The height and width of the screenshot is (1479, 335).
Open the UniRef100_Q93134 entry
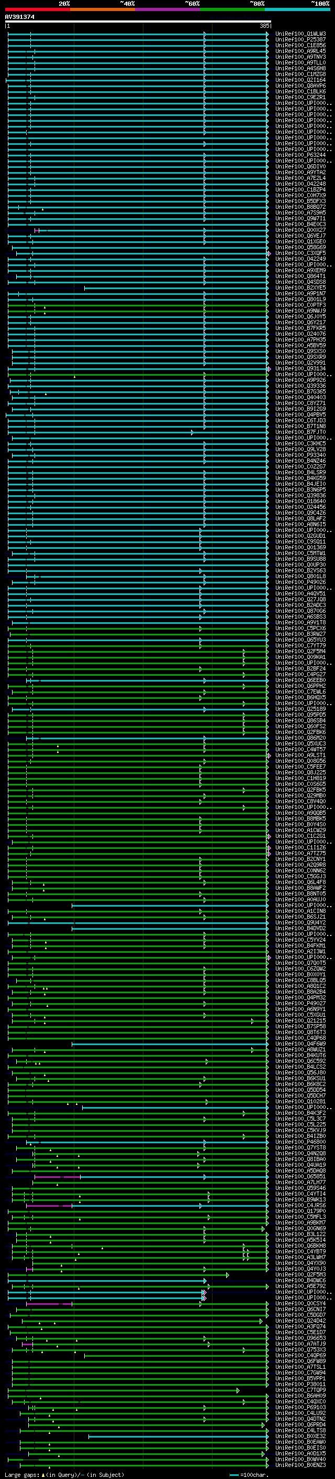[x=300, y=369]
